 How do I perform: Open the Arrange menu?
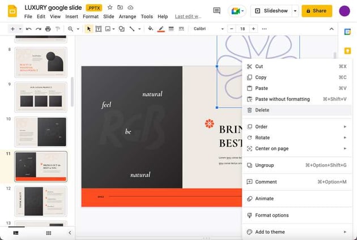pos(127,16)
